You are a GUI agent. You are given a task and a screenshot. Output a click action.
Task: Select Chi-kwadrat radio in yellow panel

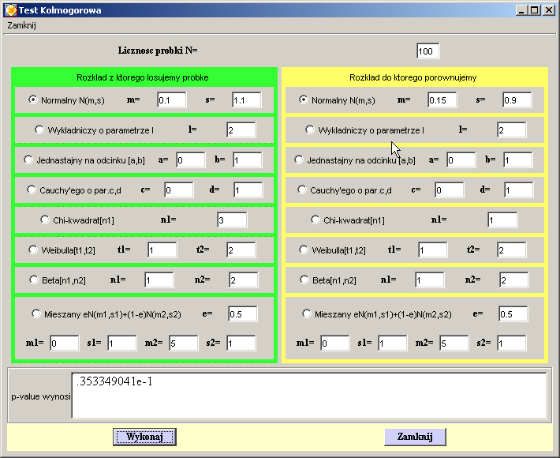click(x=315, y=220)
